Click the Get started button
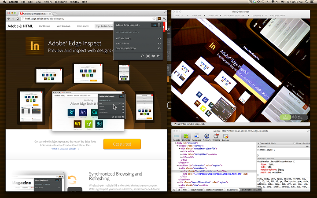Viewport: 317px width, 198px height. (x=122, y=144)
